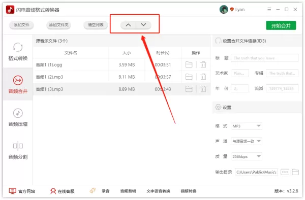Image resolution: width=305 pixels, height=200 pixels.
Task: Open the 官方网站 link
Action: (26, 191)
